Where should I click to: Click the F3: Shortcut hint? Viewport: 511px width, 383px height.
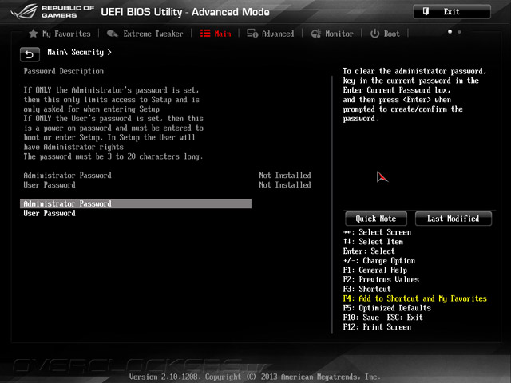coord(367,289)
